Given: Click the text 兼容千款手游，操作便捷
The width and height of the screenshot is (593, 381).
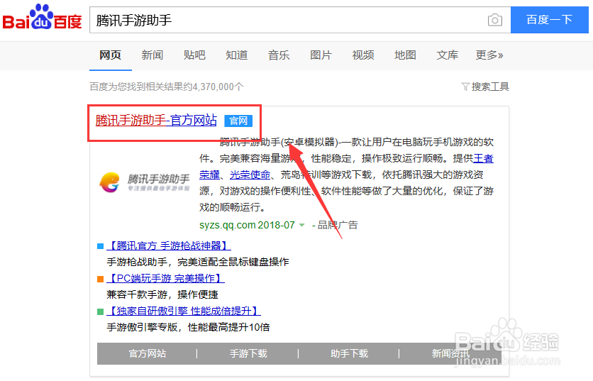Looking at the screenshot, I should tap(162, 294).
